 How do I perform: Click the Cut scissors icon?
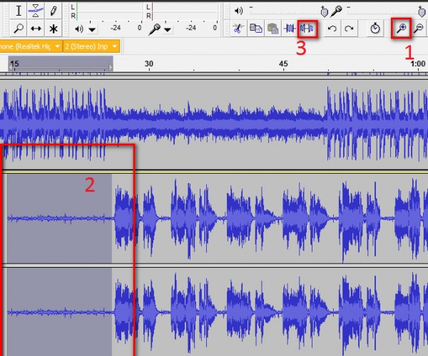[238, 29]
